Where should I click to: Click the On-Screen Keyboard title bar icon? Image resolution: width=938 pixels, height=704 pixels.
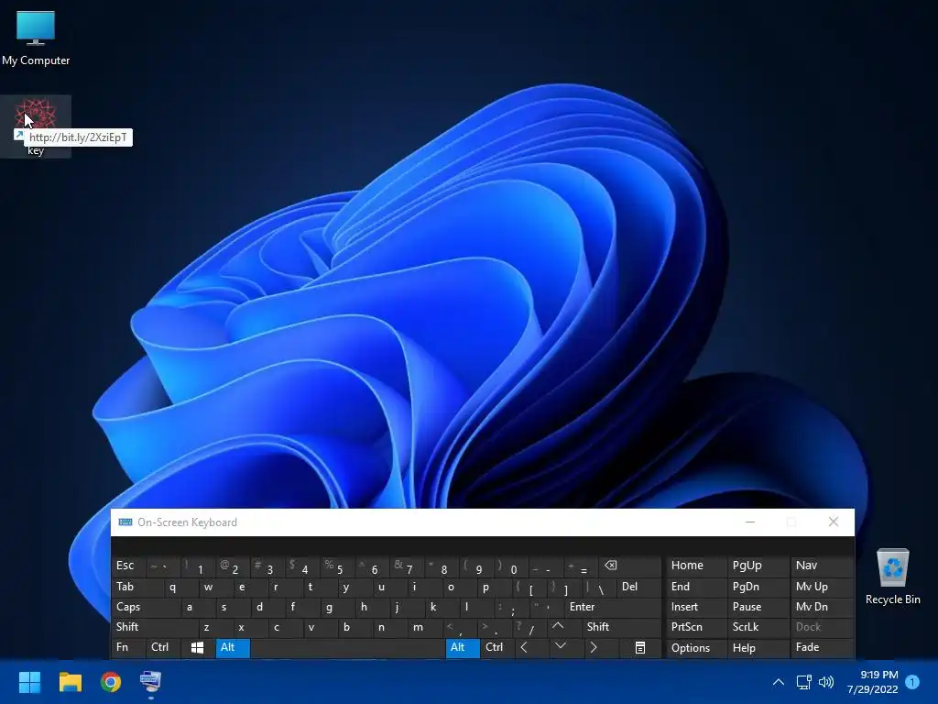point(125,522)
